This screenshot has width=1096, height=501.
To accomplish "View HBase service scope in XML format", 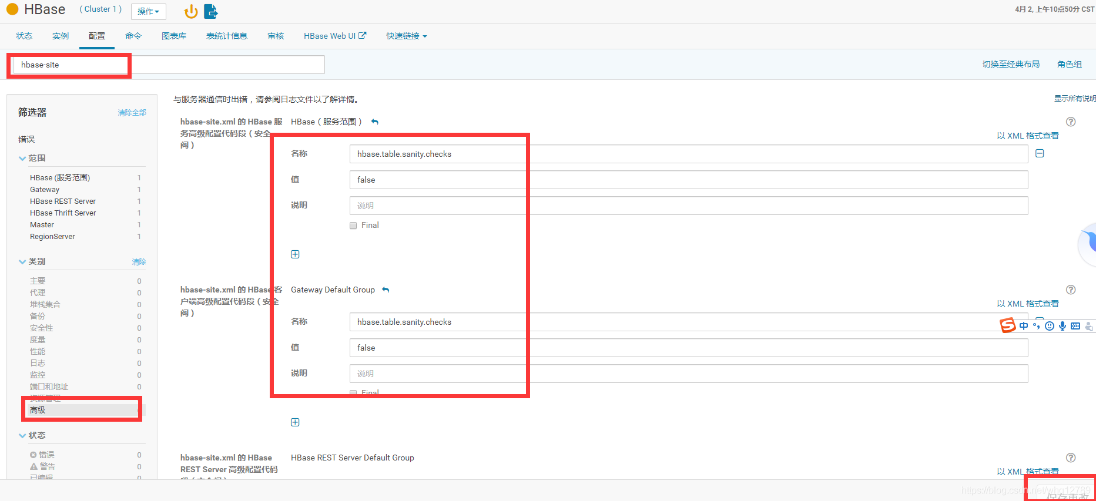I will [x=1028, y=136].
